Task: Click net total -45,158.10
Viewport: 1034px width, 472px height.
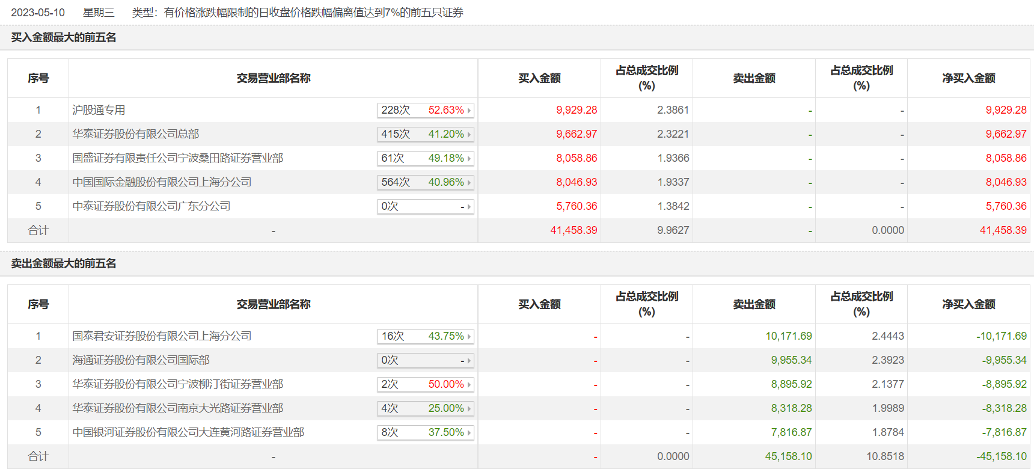Action: point(1002,456)
